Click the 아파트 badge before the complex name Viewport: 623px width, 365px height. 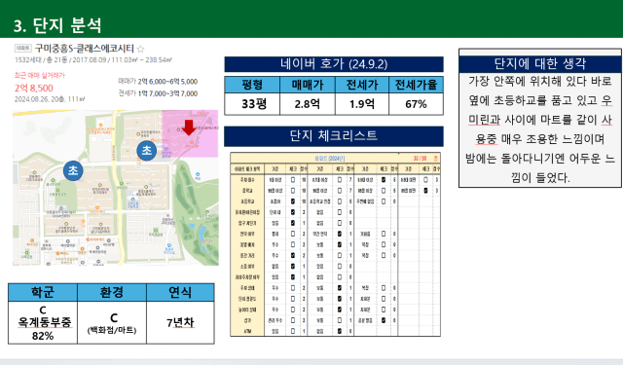click(23, 49)
